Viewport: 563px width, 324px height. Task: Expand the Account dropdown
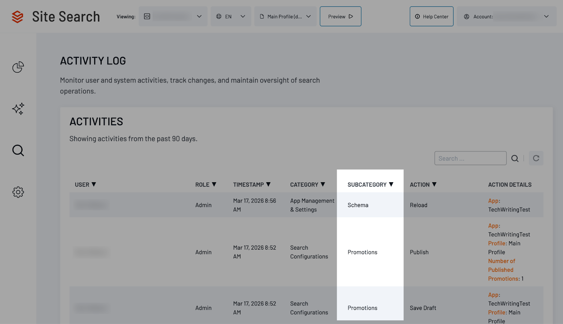(x=507, y=16)
